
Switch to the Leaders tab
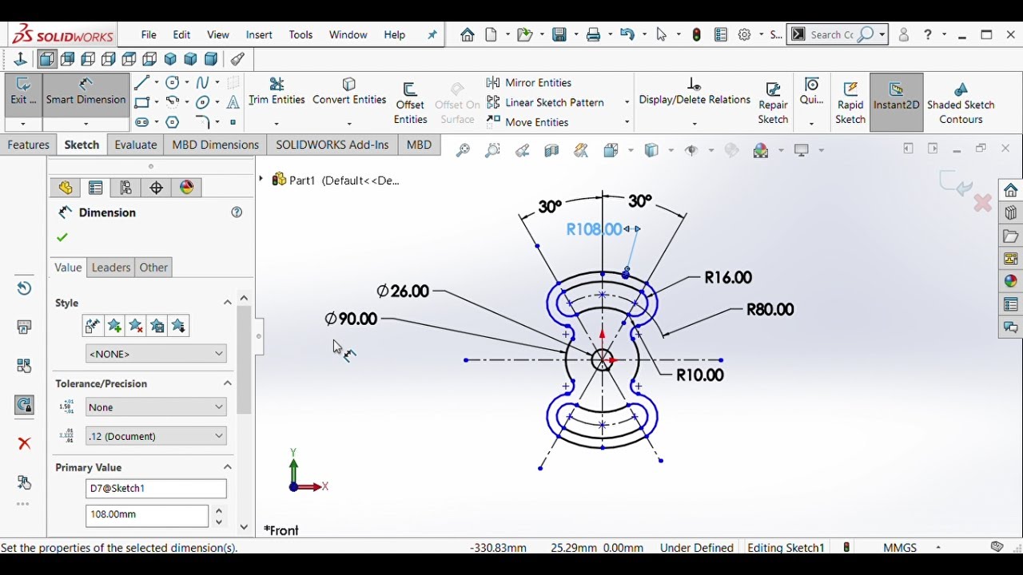[111, 268]
